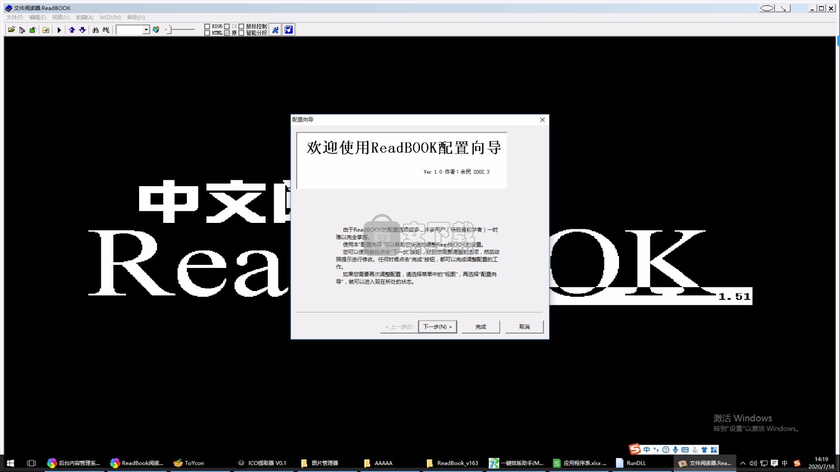This screenshot has width=840, height=472.
Task: Click the shirt skin icon on IME bar
Action: [x=705, y=449]
